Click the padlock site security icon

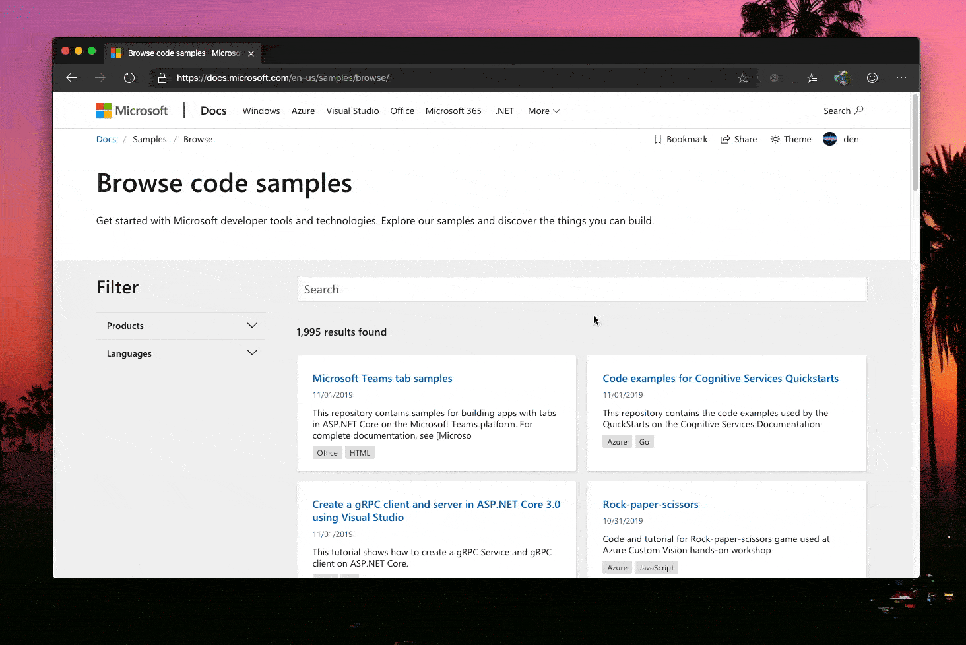[162, 78]
